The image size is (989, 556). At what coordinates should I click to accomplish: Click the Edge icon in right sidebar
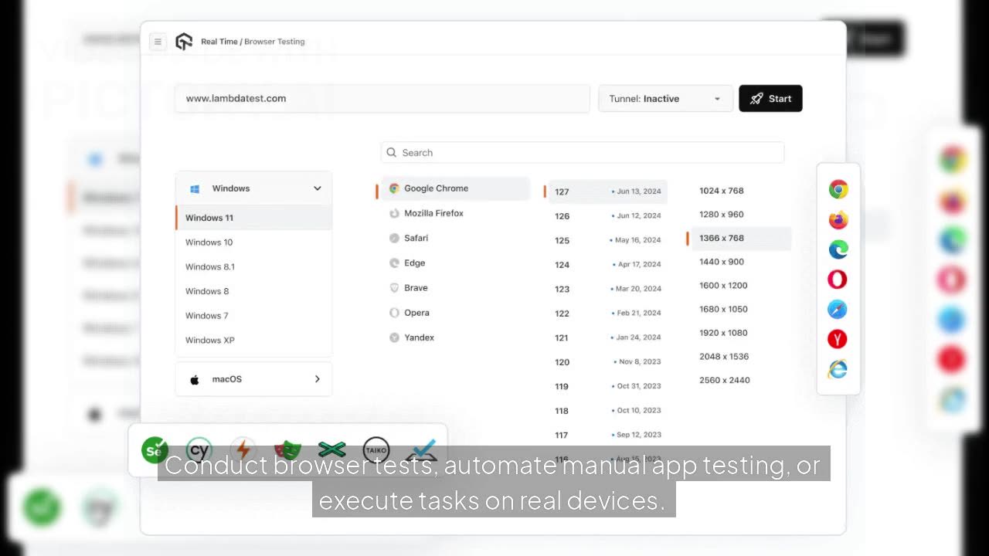838,249
